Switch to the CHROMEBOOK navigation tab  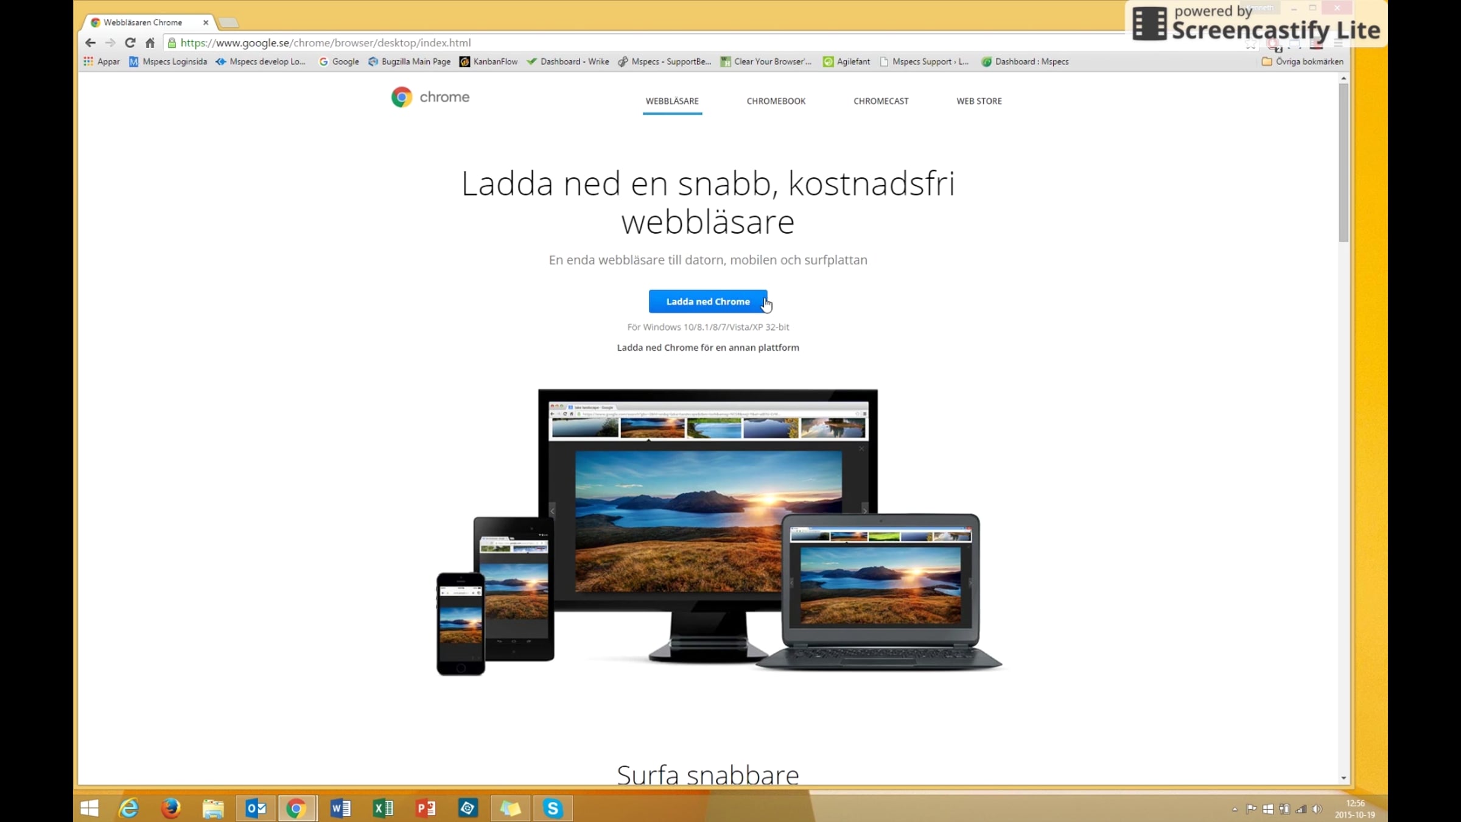pyautogui.click(x=776, y=101)
